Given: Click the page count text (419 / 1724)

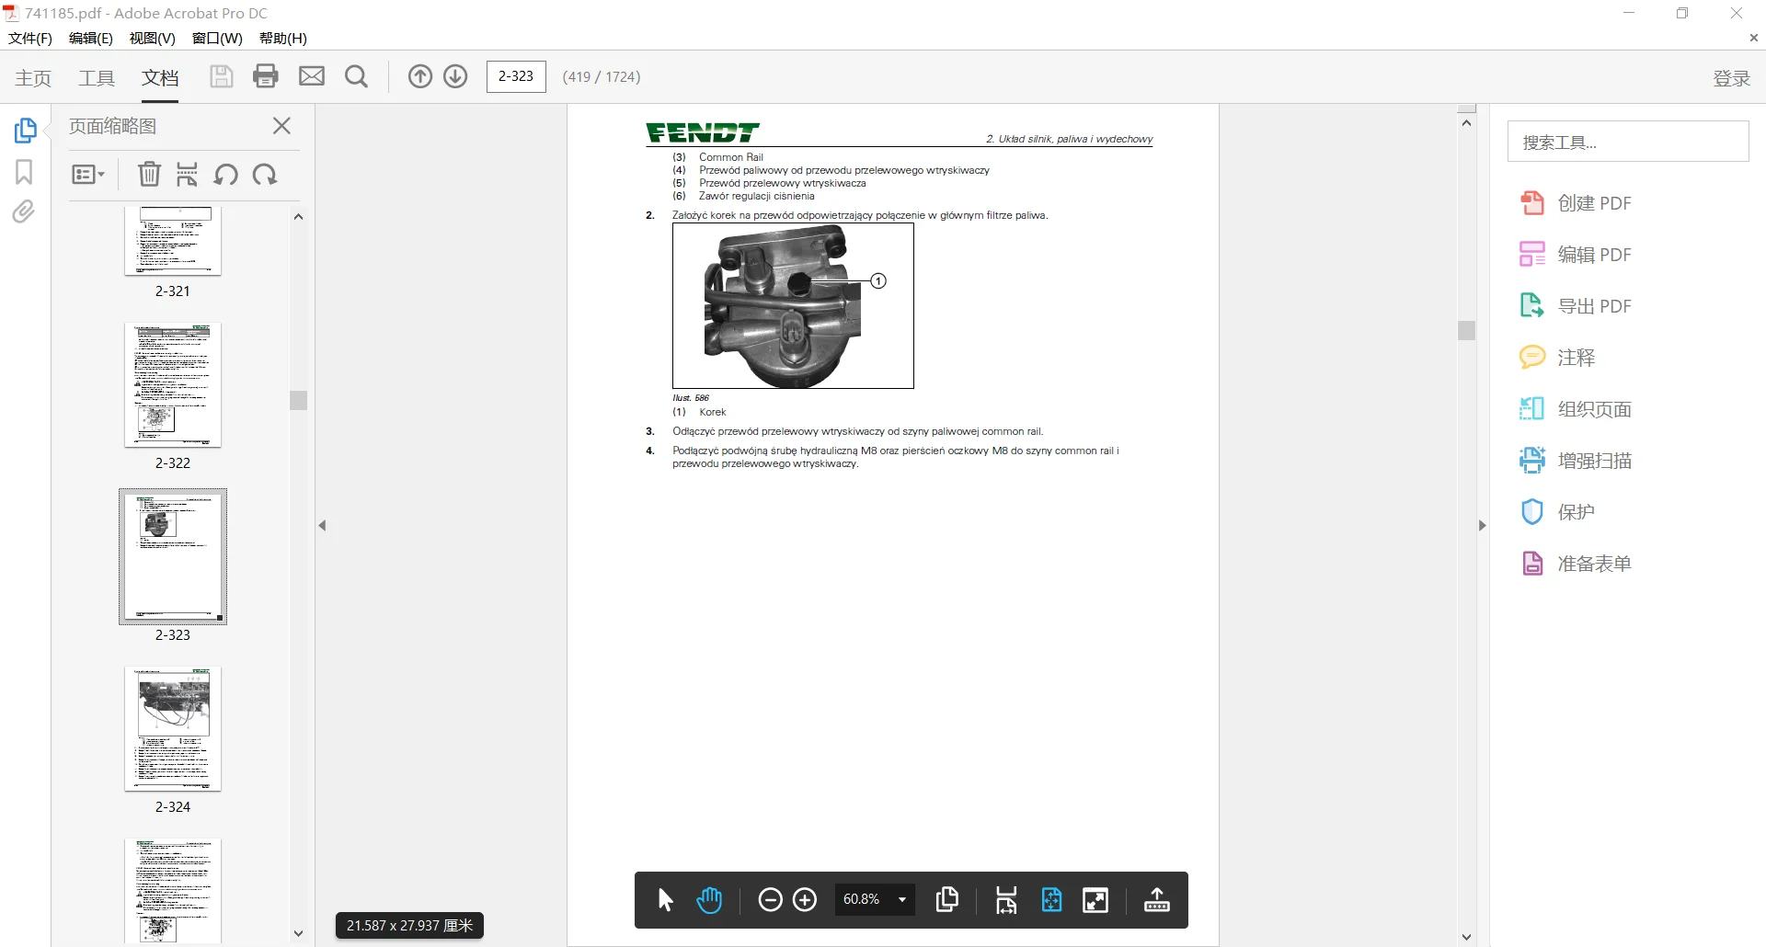Looking at the screenshot, I should point(602,76).
